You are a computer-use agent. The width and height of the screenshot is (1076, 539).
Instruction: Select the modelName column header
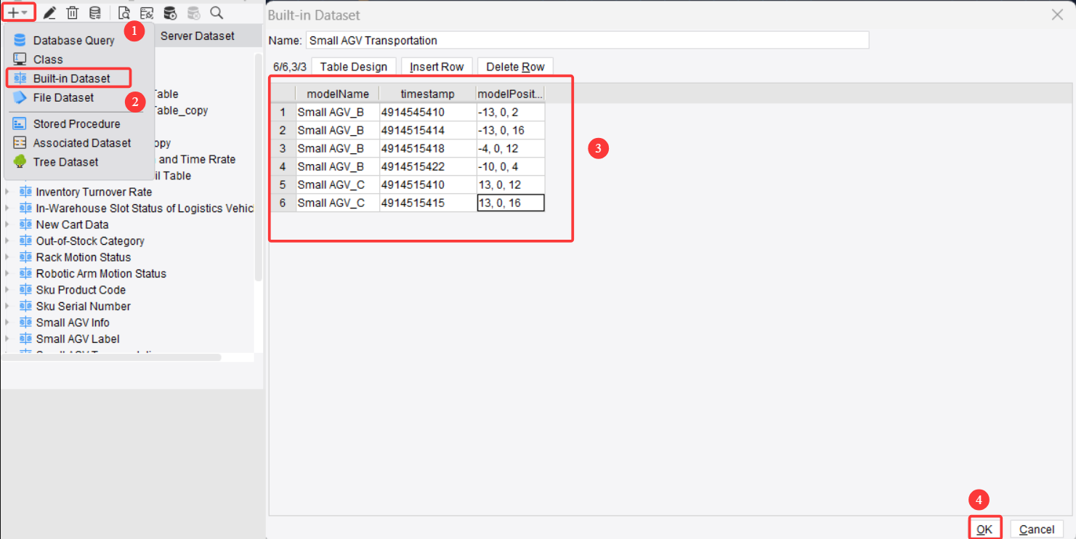[x=338, y=94]
